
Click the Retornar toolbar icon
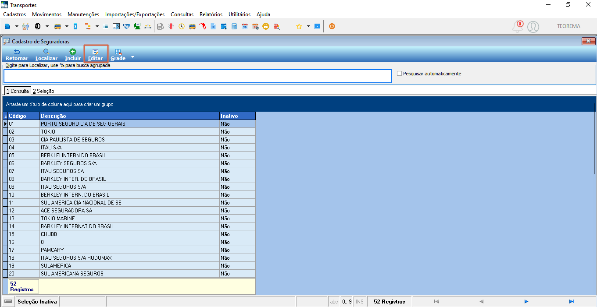(x=17, y=52)
